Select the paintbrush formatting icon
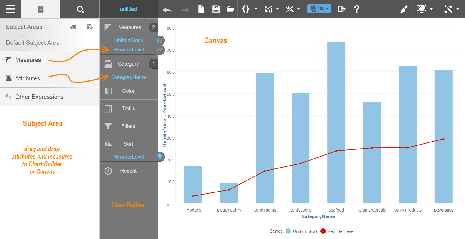The width and height of the screenshot is (465, 239). tap(404, 9)
